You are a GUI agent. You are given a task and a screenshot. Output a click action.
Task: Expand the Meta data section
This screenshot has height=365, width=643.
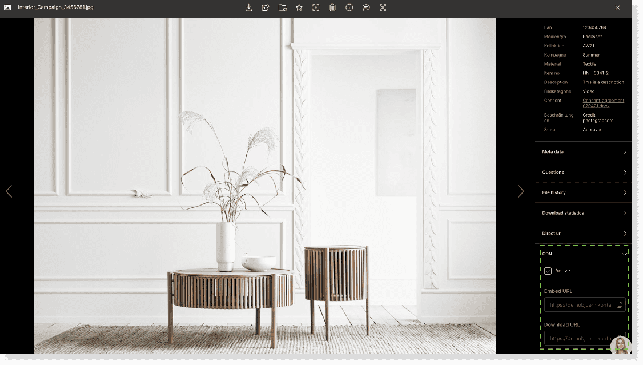point(583,152)
